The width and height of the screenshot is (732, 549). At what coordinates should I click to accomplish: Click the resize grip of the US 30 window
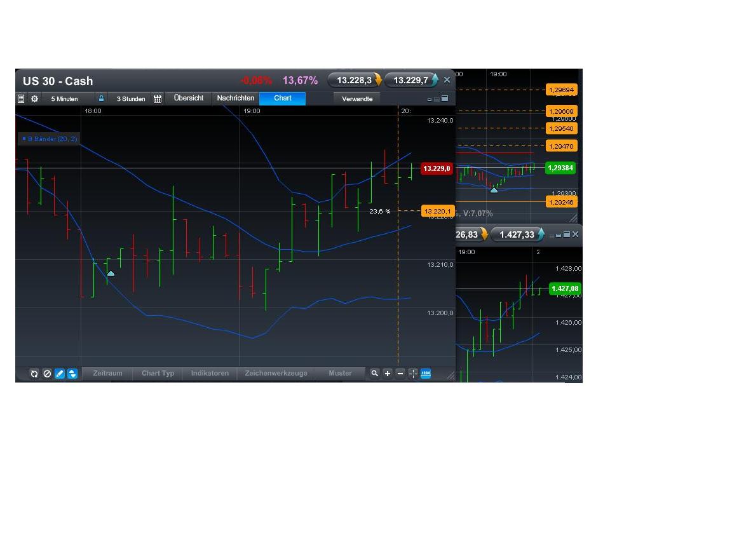451,376
